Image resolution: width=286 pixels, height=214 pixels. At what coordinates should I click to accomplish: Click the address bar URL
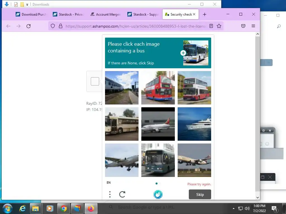tap(136, 26)
